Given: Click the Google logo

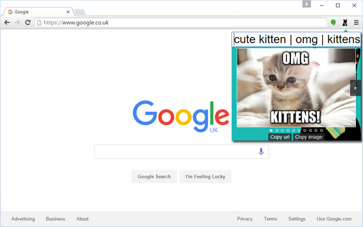Looking at the screenshot, I should (181, 116).
